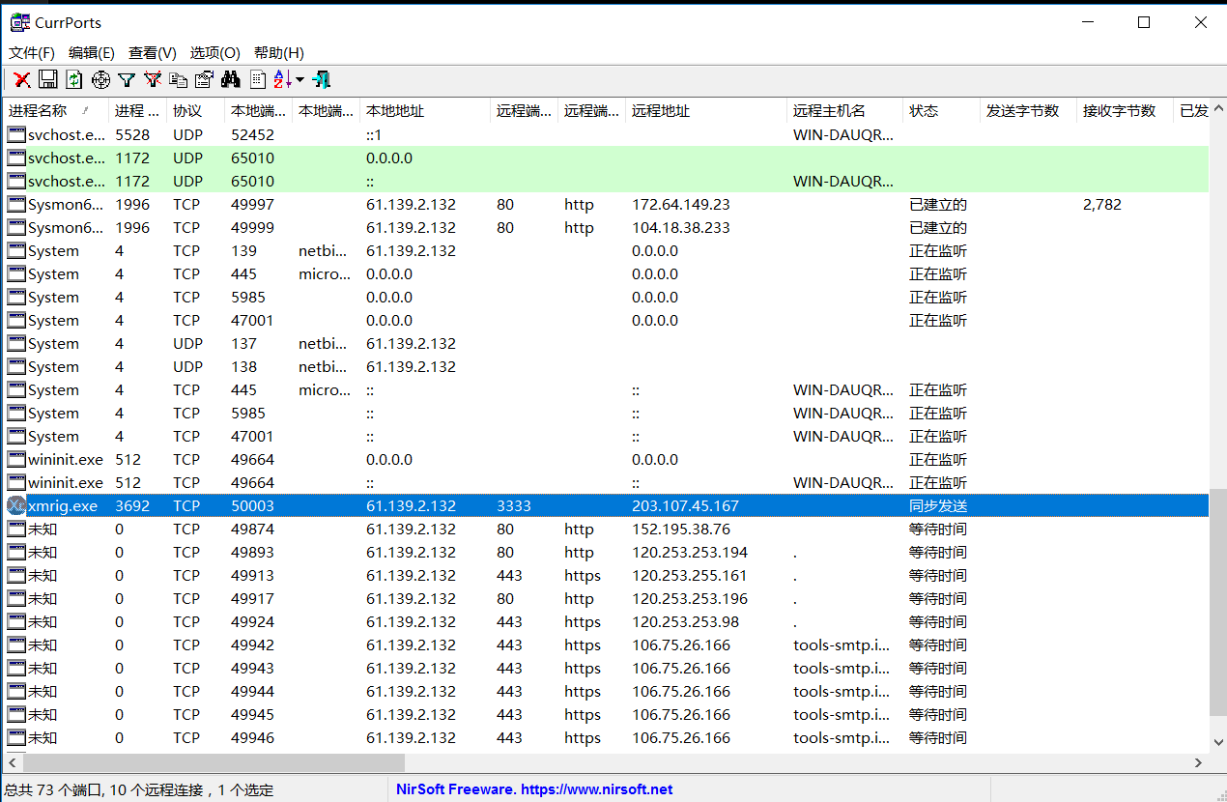
Task: Click horizontal scrollbar left arrow
Action: pos(12,763)
